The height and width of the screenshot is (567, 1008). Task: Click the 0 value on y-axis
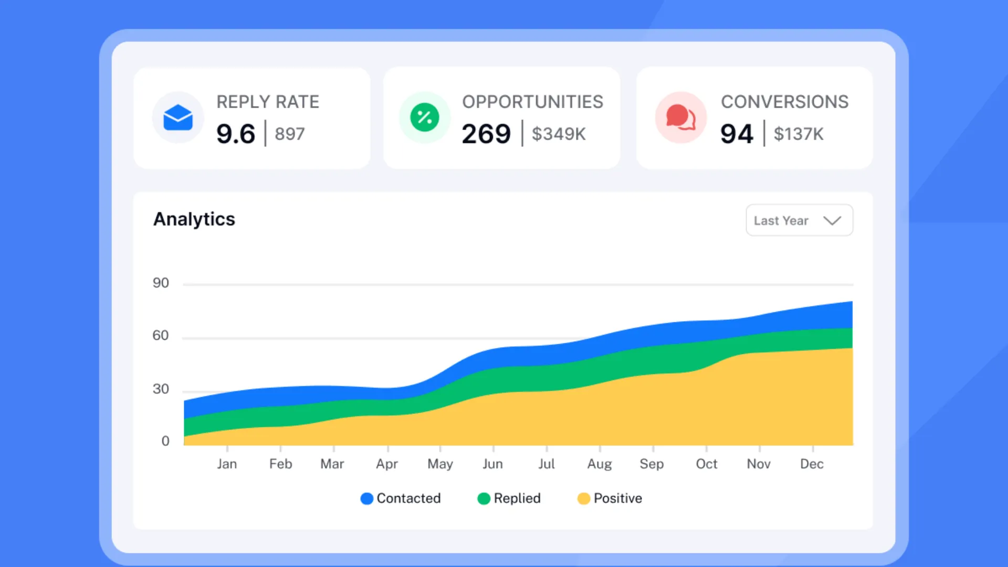click(x=165, y=441)
